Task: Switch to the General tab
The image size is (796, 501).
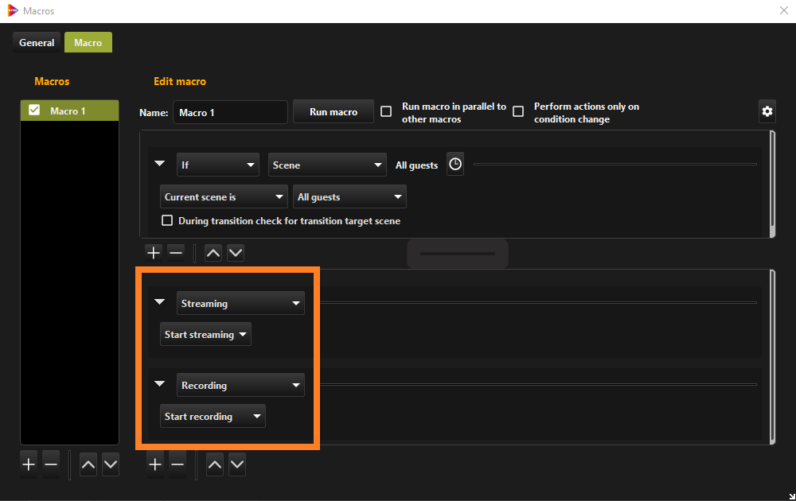Action: (x=37, y=43)
